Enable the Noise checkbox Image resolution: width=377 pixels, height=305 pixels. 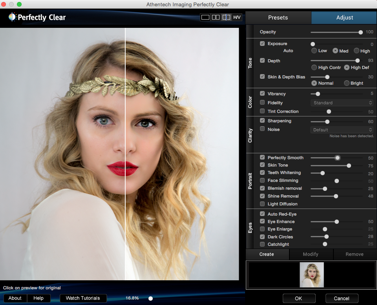click(262, 129)
